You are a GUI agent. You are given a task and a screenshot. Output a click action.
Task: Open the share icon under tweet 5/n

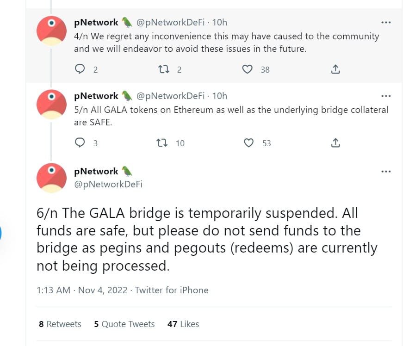click(335, 142)
